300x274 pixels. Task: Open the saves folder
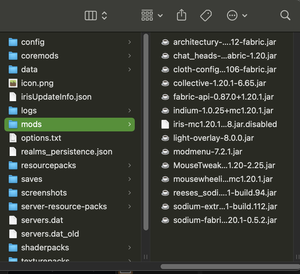tap(32, 179)
